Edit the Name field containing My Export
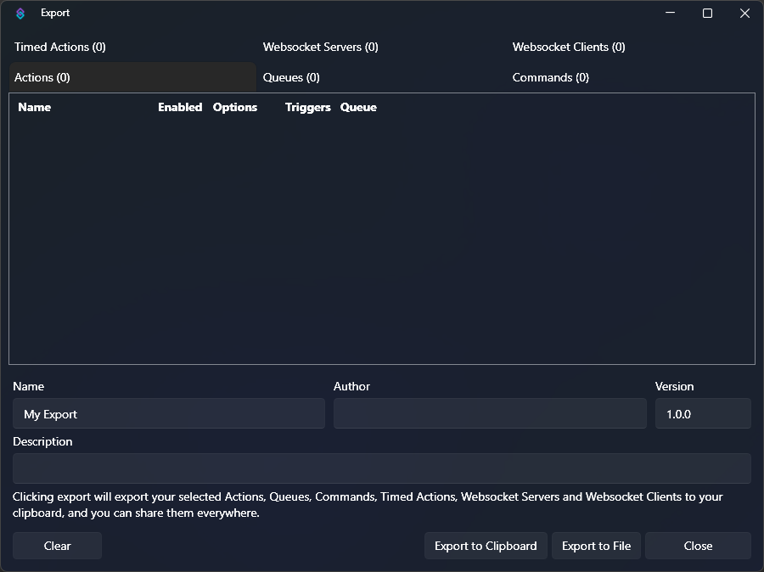The width and height of the screenshot is (764, 572). (168, 413)
